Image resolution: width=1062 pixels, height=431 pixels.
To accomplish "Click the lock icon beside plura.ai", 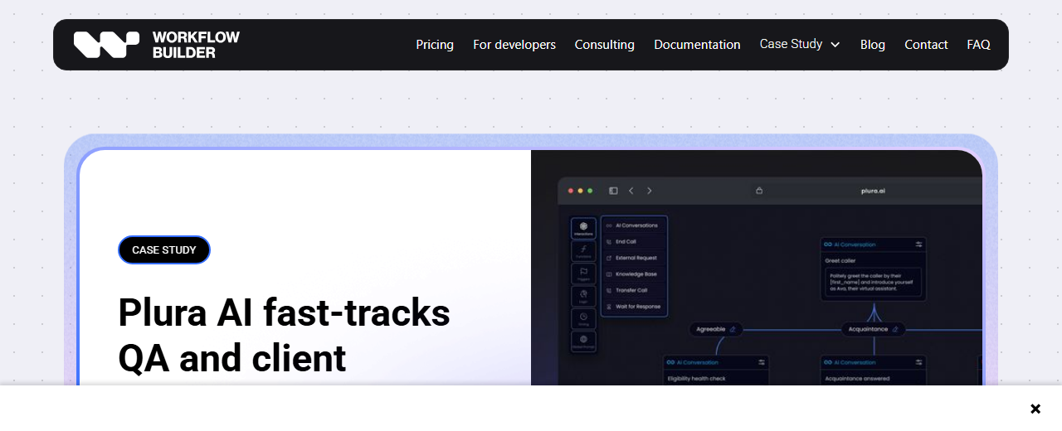I will coord(758,191).
